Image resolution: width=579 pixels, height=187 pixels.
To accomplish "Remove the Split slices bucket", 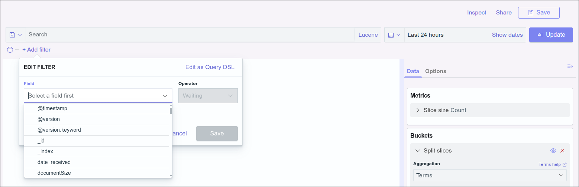I will (562, 151).
